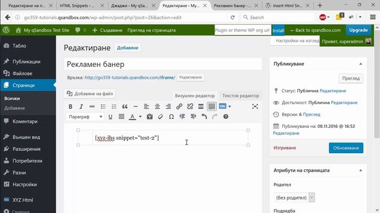380x213 pixels.
Task: Increase the indent
Action: tap(193, 117)
